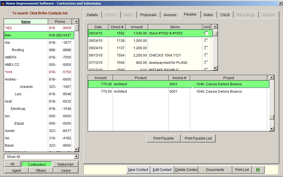Select the Payable tab
This screenshot has height=178, width=283.
tap(190, 14)
